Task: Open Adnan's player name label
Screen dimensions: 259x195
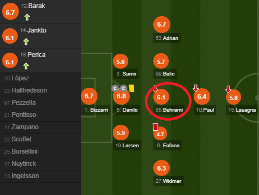Action: [x=167, y=38]
